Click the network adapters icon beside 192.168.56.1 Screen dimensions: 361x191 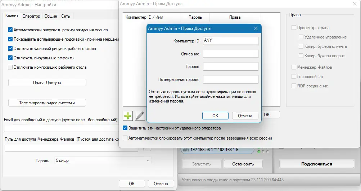click(x=186, y=150)
